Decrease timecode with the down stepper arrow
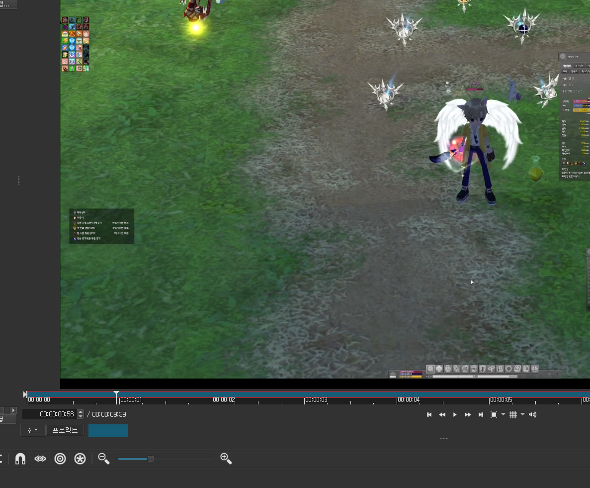This screenshot has height=488, width=590. pyautogui.click(x=81, y=416)
